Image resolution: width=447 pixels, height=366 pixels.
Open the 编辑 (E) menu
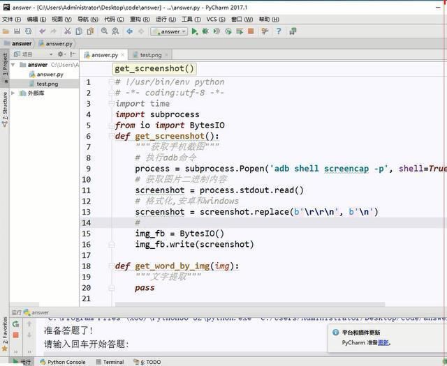coord(36,20)
